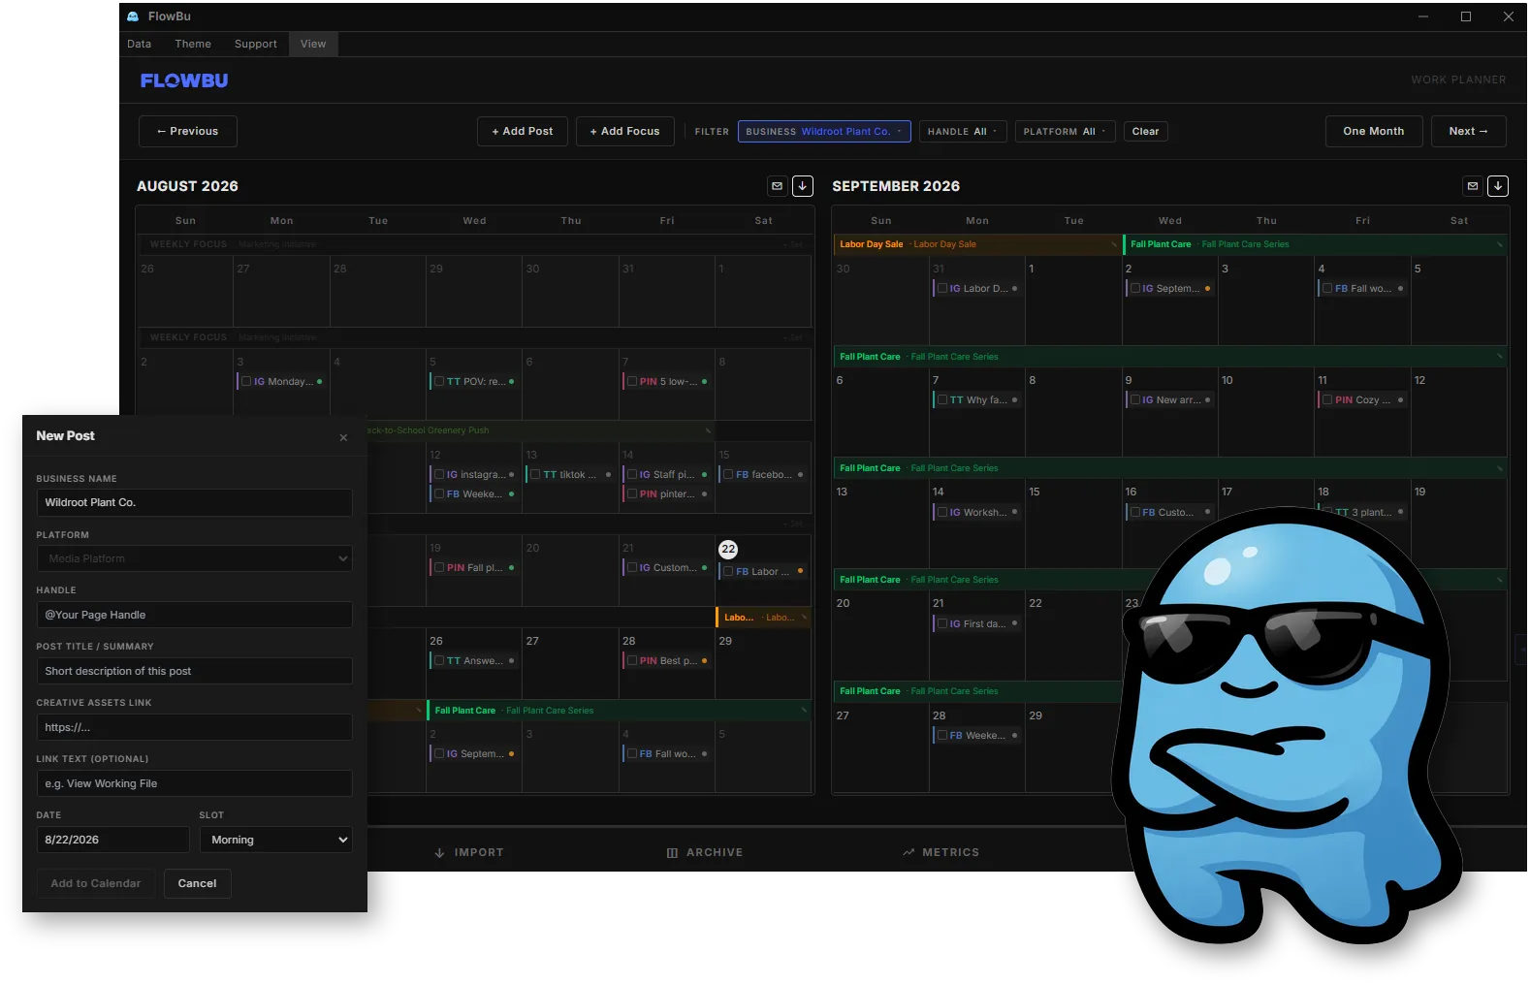Click green status dot on IG Monday... post
The width and height of the screenshot is (1530, 985).
click(319, 382)
